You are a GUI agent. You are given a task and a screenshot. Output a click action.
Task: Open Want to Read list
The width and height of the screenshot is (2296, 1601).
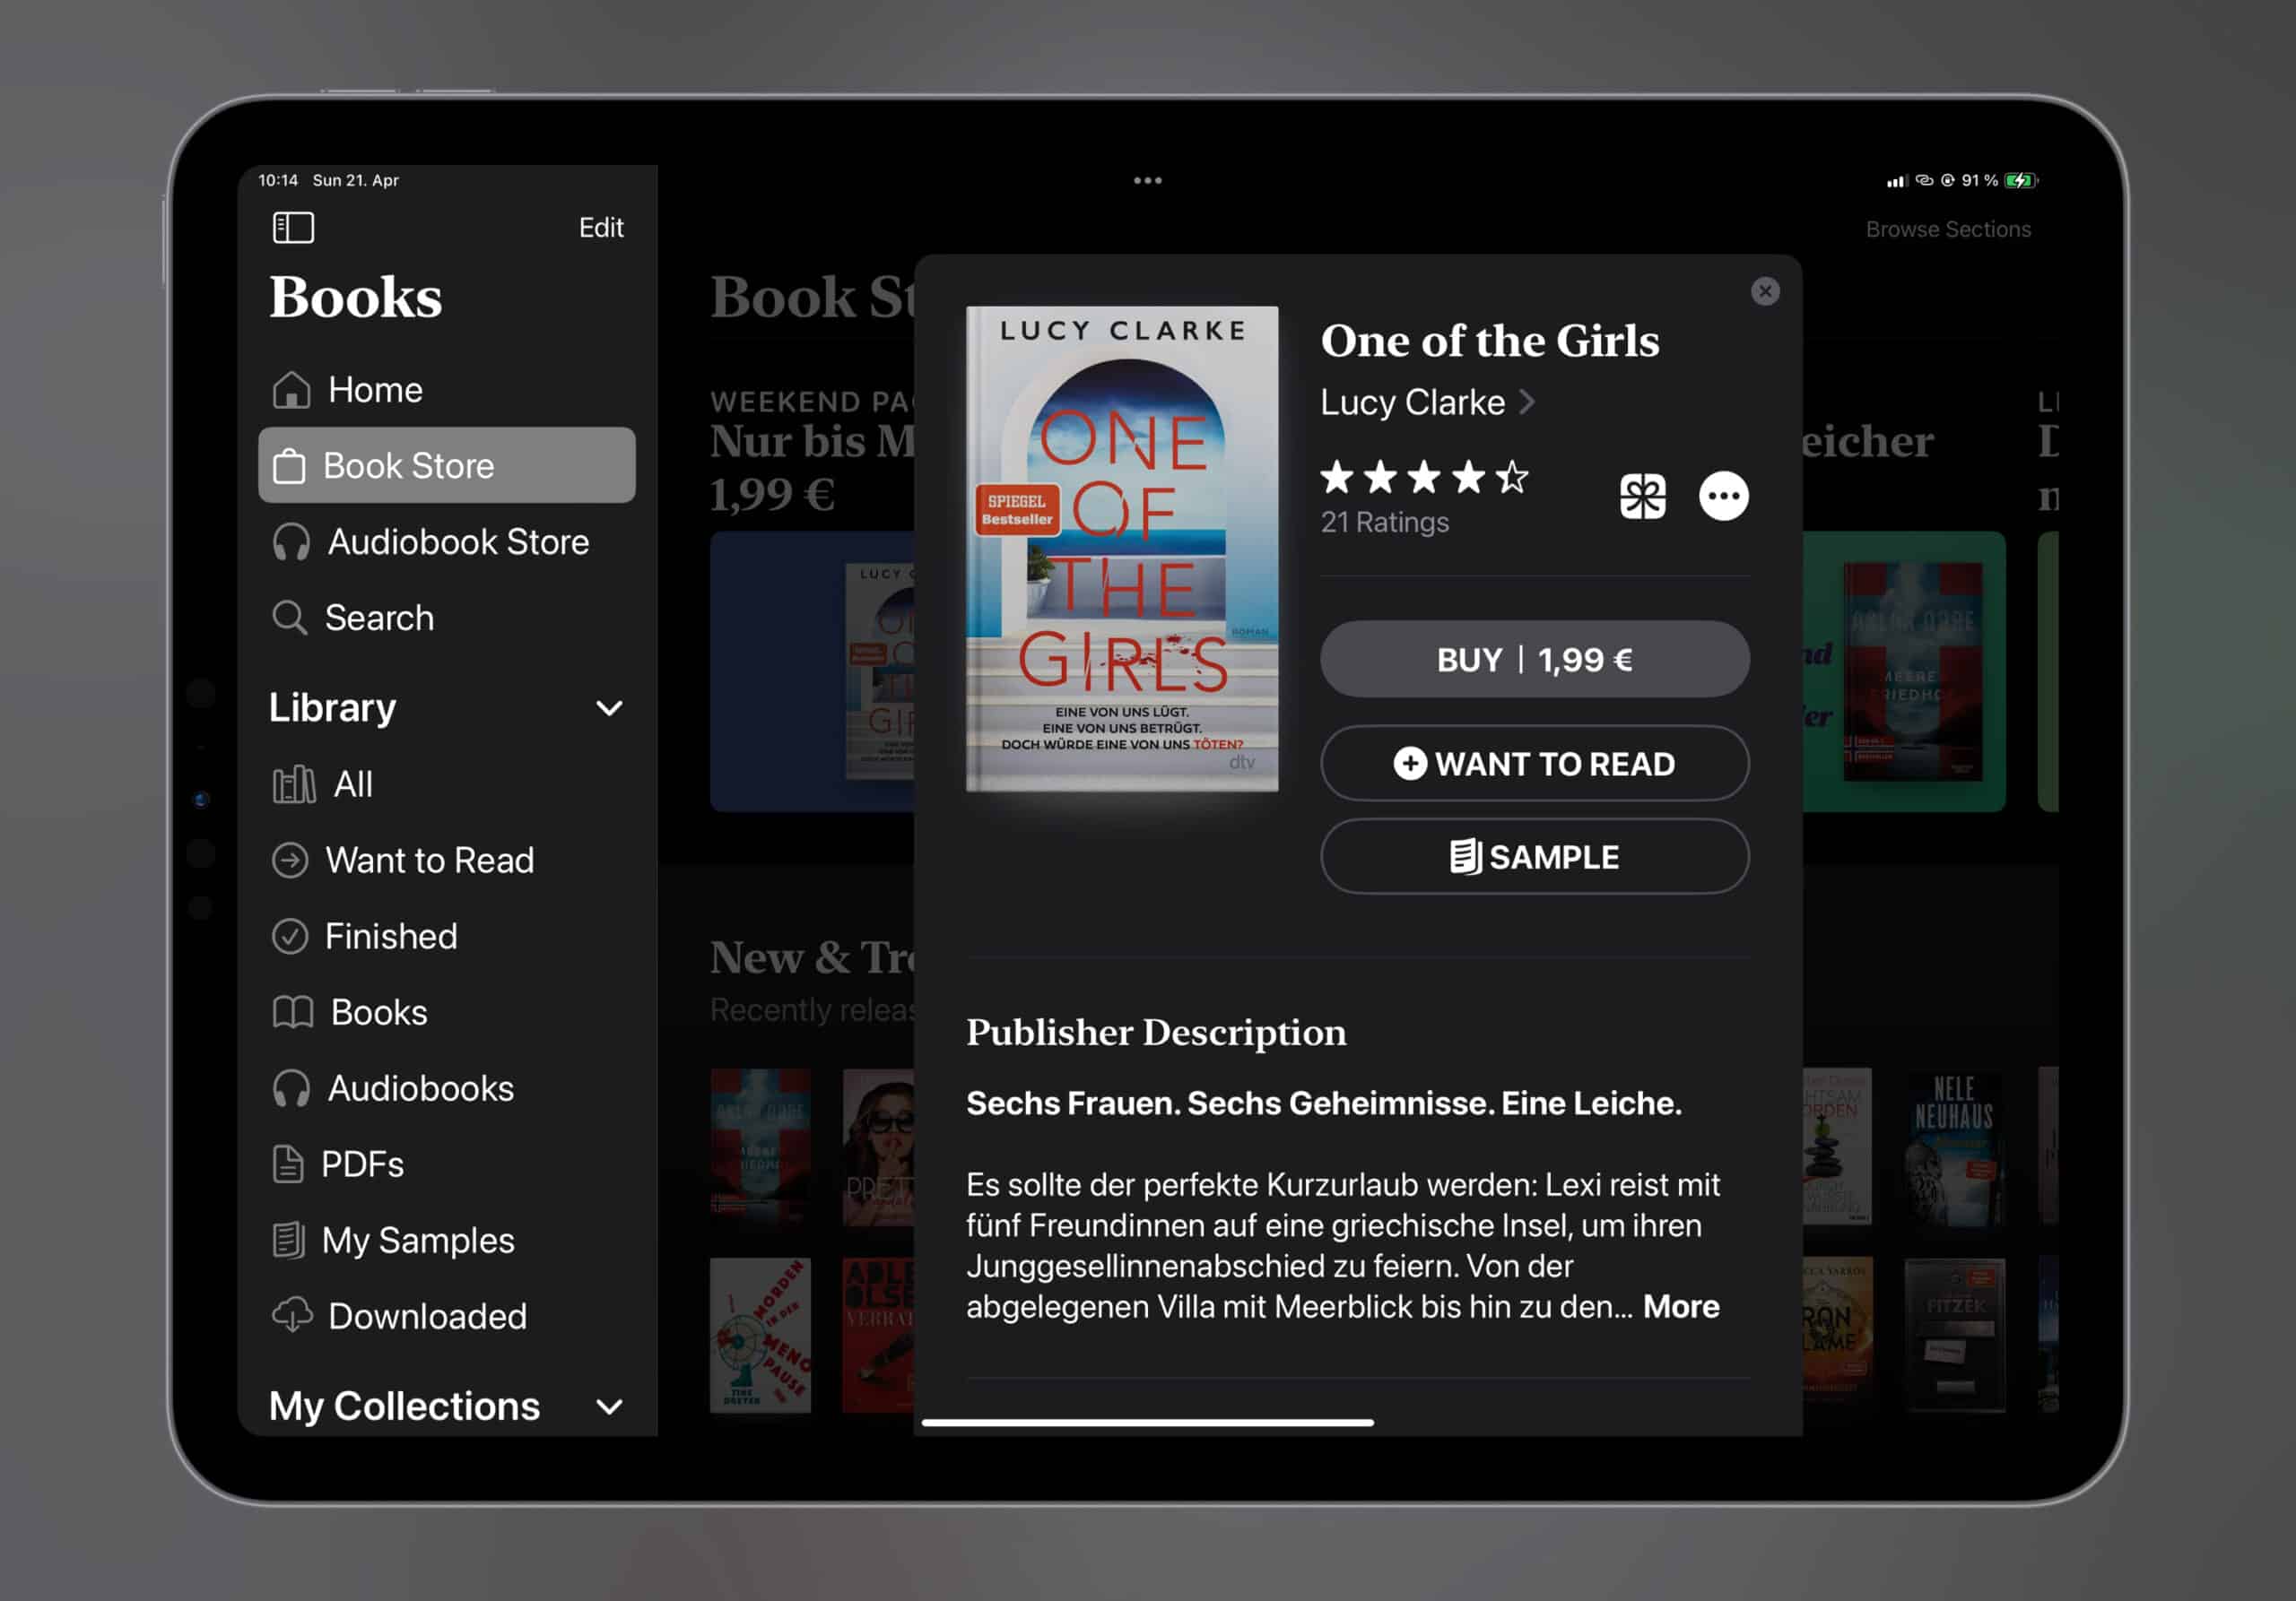pyautogui.click(x=447, y=861)
